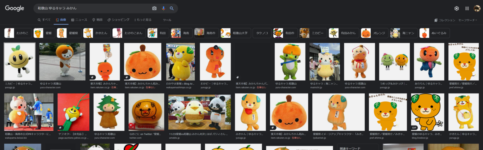Screen dimensions: 483x150
Task: Filter by 有田 chip
Action: click(158, 33)
